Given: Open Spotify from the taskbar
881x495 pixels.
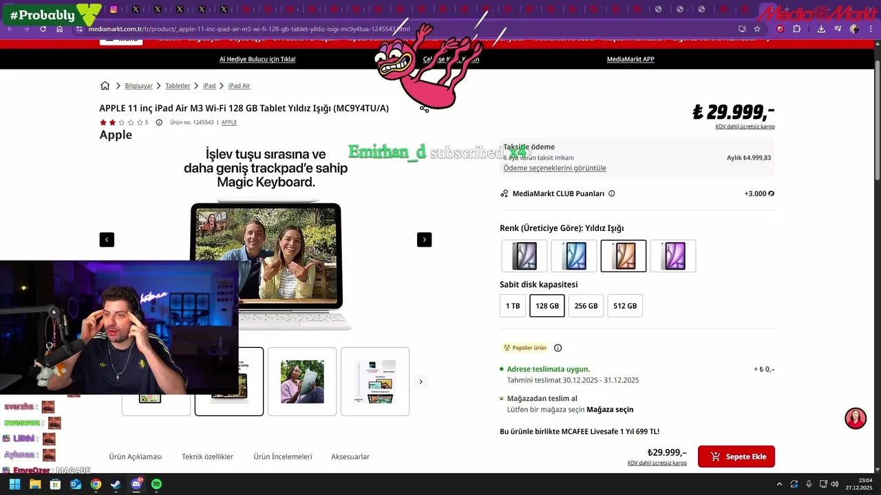Looking at the screenshot, I should [x=156, y=484].
